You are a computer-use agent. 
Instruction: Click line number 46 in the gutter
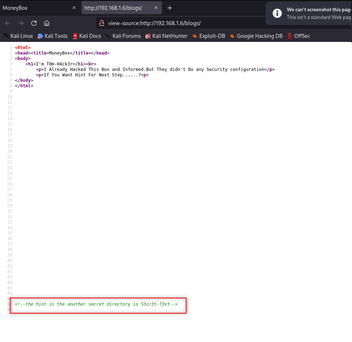coord(10,293)
